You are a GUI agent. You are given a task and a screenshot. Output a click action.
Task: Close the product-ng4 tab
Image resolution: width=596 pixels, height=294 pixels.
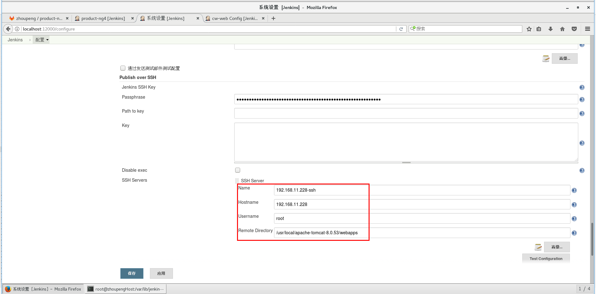point(133,18)
